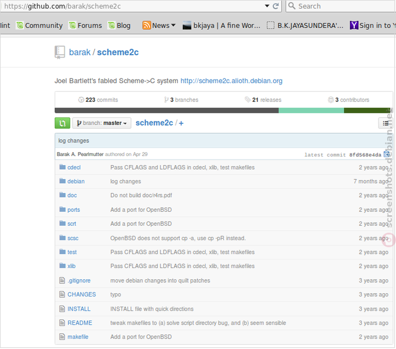Open commit 'move debian changes into quilt patches'
This screenshot has width=396, height=349.
coord(160,281)
